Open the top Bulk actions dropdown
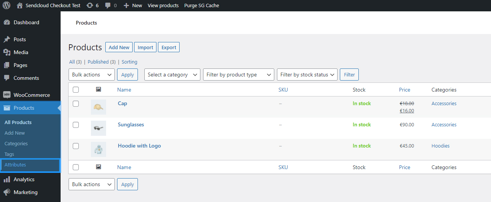This screenshot has width=491, height=202. point(92,75)
